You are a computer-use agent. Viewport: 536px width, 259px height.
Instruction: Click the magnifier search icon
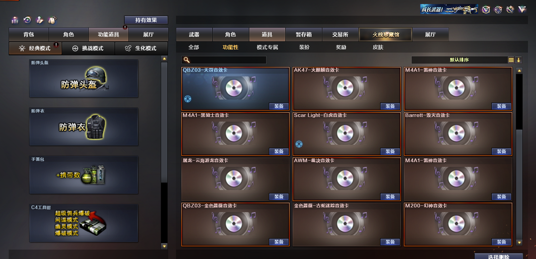[186, 60]
